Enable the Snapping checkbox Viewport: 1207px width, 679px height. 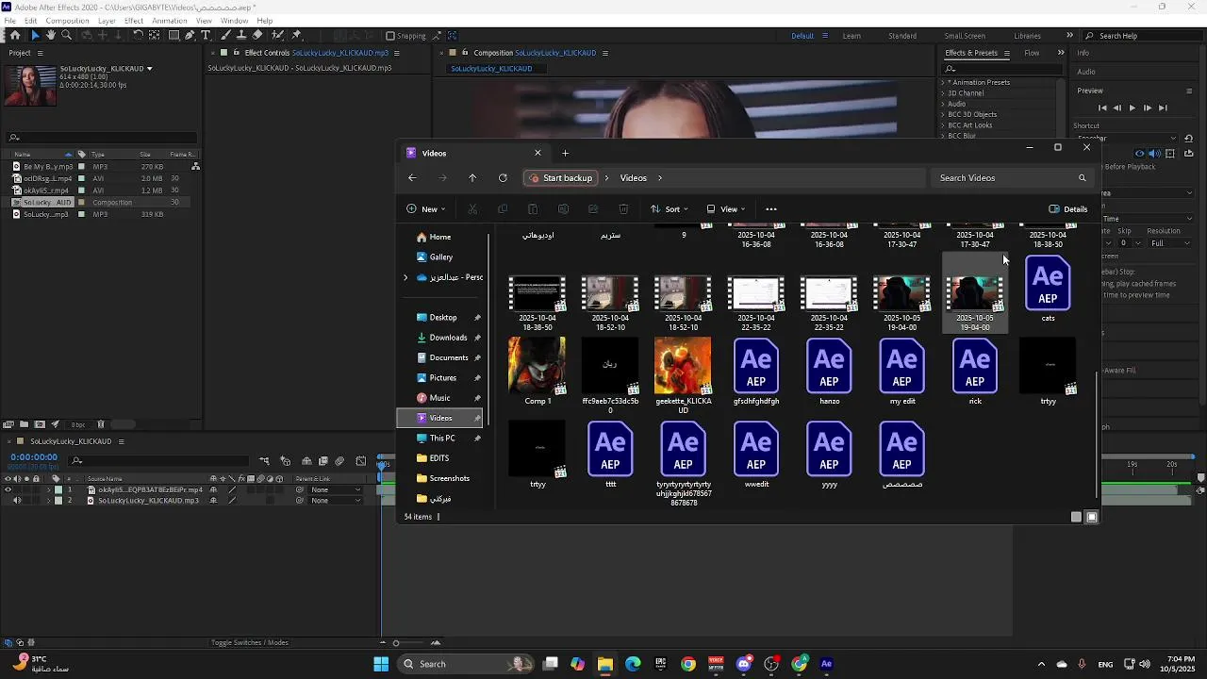click(x=390, y=36)
